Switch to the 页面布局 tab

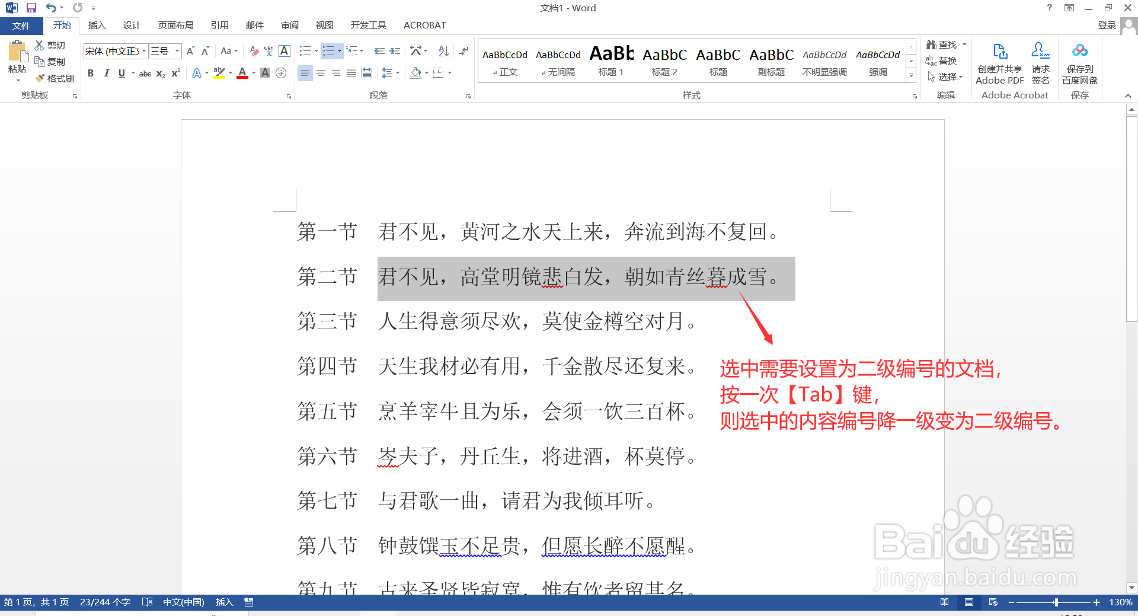pos(175,25)
